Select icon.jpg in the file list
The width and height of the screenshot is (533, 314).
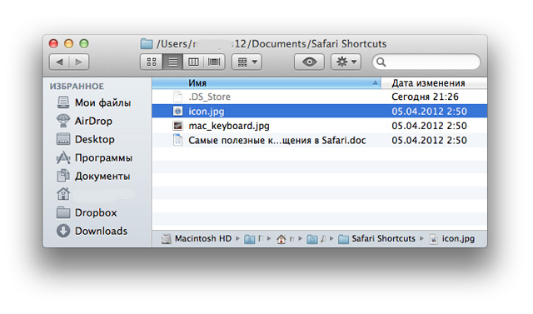point(319,111)
